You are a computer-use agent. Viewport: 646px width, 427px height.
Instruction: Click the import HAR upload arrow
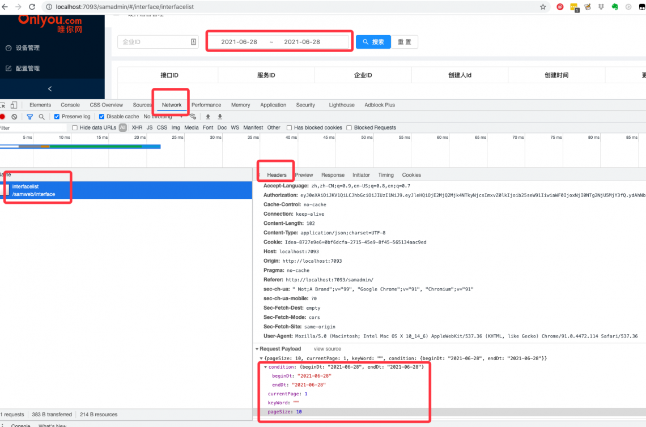point(208,117)
